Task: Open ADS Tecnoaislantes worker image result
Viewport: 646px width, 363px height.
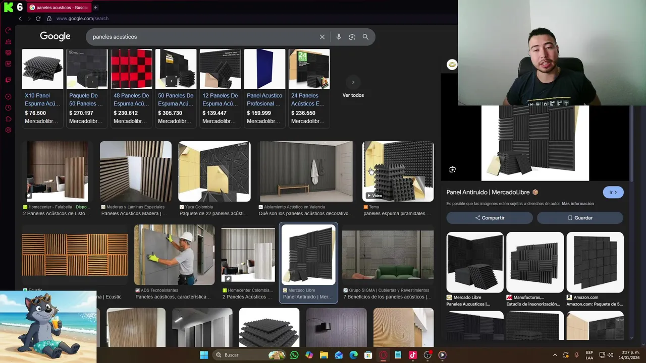Action: coord(174,255)
